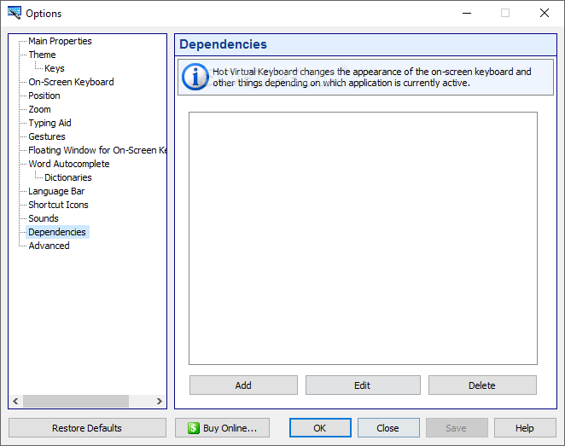Image resolution: width=565 pixels, height=446 pixels.
Task: Minimize the Options window
Action: (x=467, y=14)
